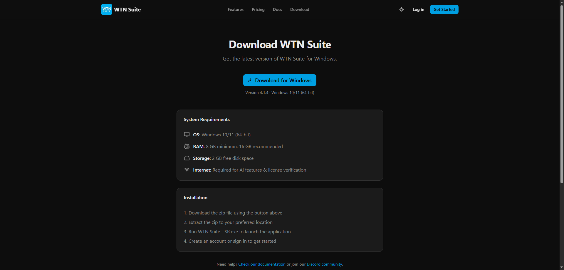This screenshot has height=270, width=564.
Task: Click the Get Started button
Action: click(x=444, y=9)
